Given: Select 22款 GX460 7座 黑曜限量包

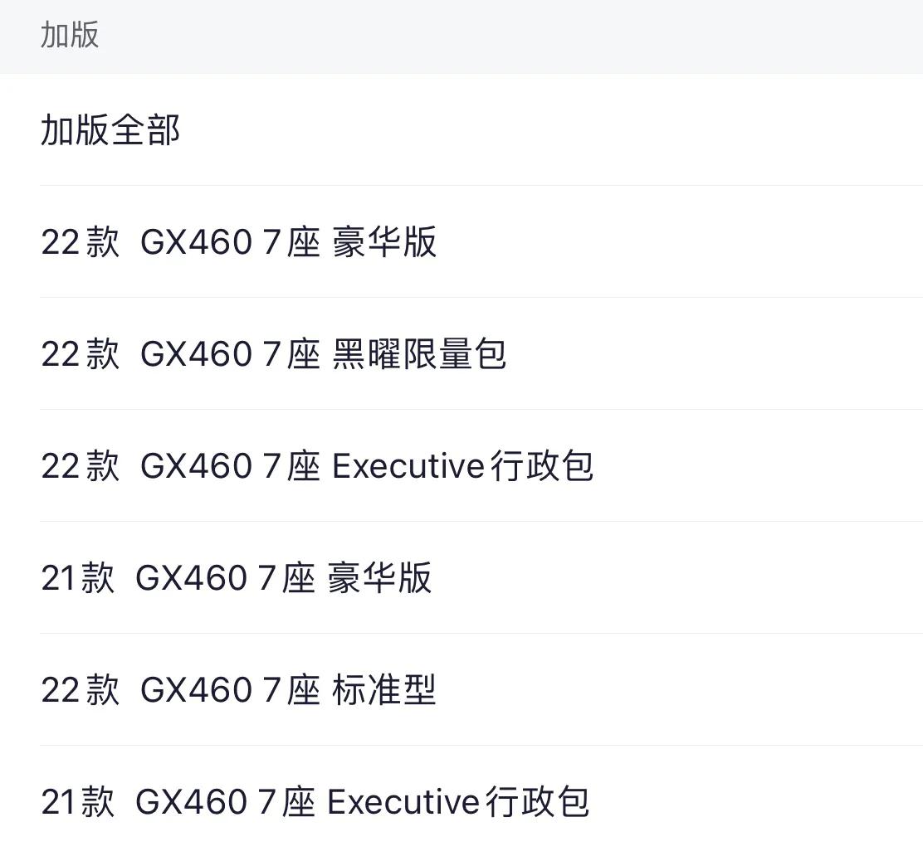Looking at the screenshot, I should tap(274, 354).
